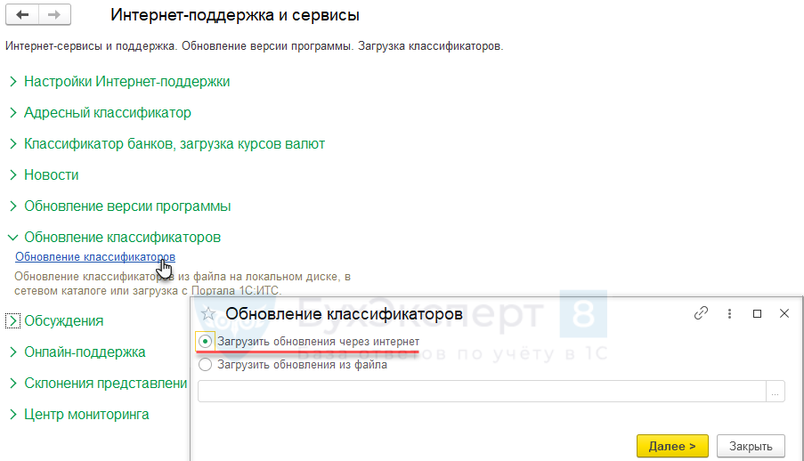
Task: Copy link to dialog via chain icon
Action: coord(702,313)
